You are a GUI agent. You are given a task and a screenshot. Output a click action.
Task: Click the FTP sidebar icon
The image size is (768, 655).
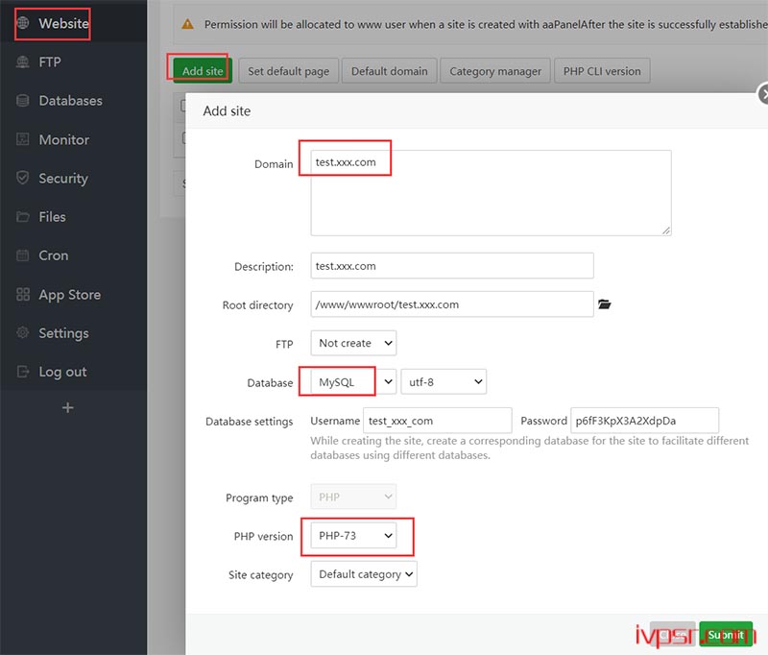[23, 61]
